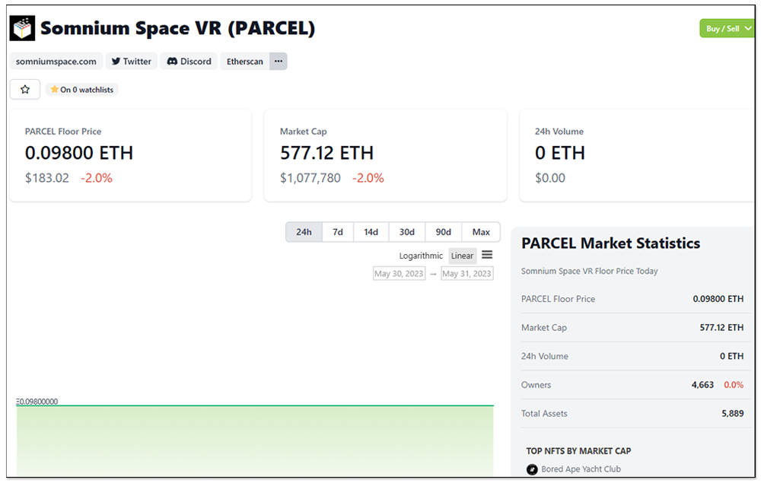The image size is (761, 483).
Task: Click the $183.02 floor price value
Action: pos(47,178)
